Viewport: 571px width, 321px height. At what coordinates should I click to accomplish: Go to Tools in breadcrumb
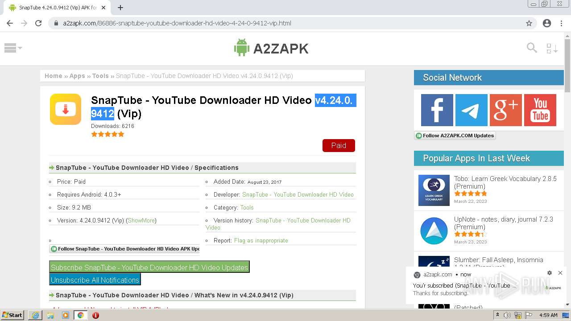pyautogui.click(x=100, y=76)
